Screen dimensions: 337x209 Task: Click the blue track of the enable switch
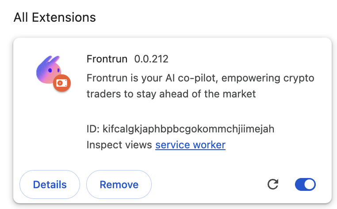300,184
